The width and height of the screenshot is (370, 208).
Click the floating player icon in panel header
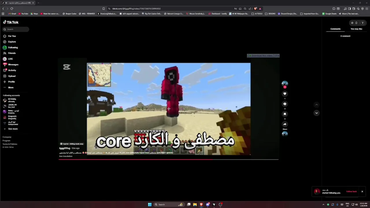tap(356, 23)
